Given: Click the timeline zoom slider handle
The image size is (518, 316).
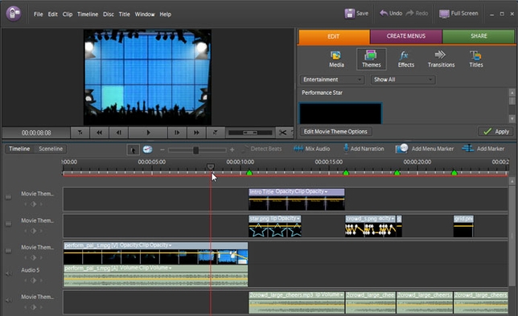Looking at the screenshot, I should pyautogui.click(x=196, y=150).
